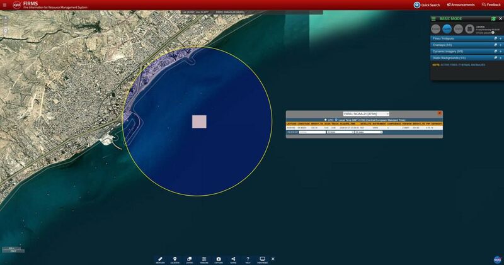Open the VIIRS / NOAA-21 sensor dropdown
The image size is (504, 265).
pyautogui.click(x=365, y=114)
